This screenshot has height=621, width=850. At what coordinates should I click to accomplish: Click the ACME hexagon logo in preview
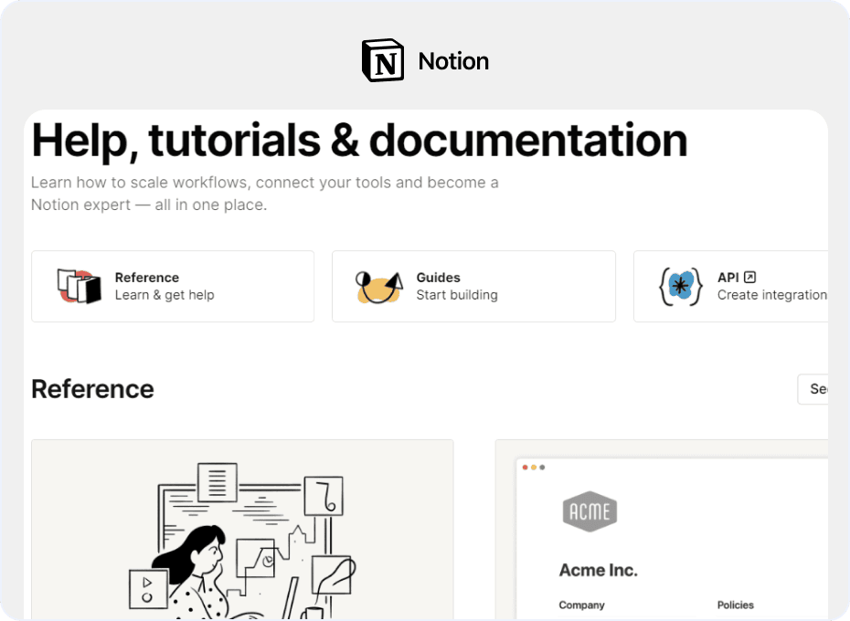click(x=590, y=511)
